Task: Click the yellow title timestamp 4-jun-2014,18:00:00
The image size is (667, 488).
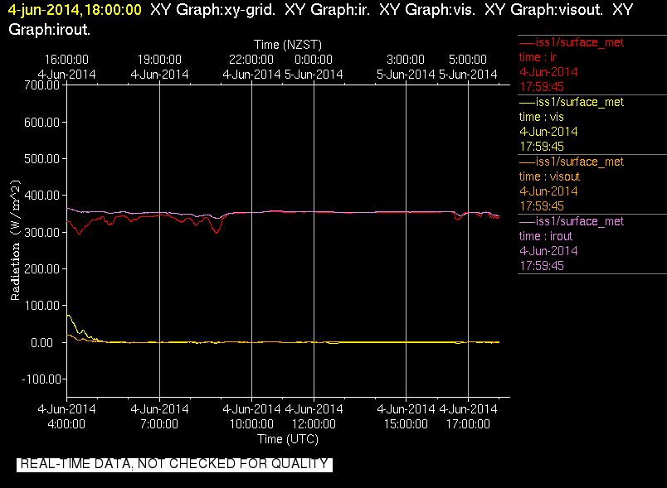Action: pyautogui.click(x=75, y=9)
